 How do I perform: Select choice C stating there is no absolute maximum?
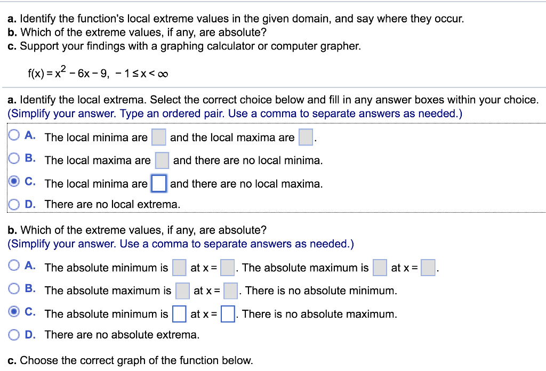[14, 311]
